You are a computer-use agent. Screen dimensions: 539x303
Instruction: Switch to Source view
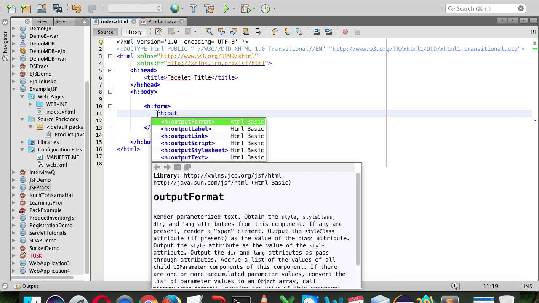[105, 32]
